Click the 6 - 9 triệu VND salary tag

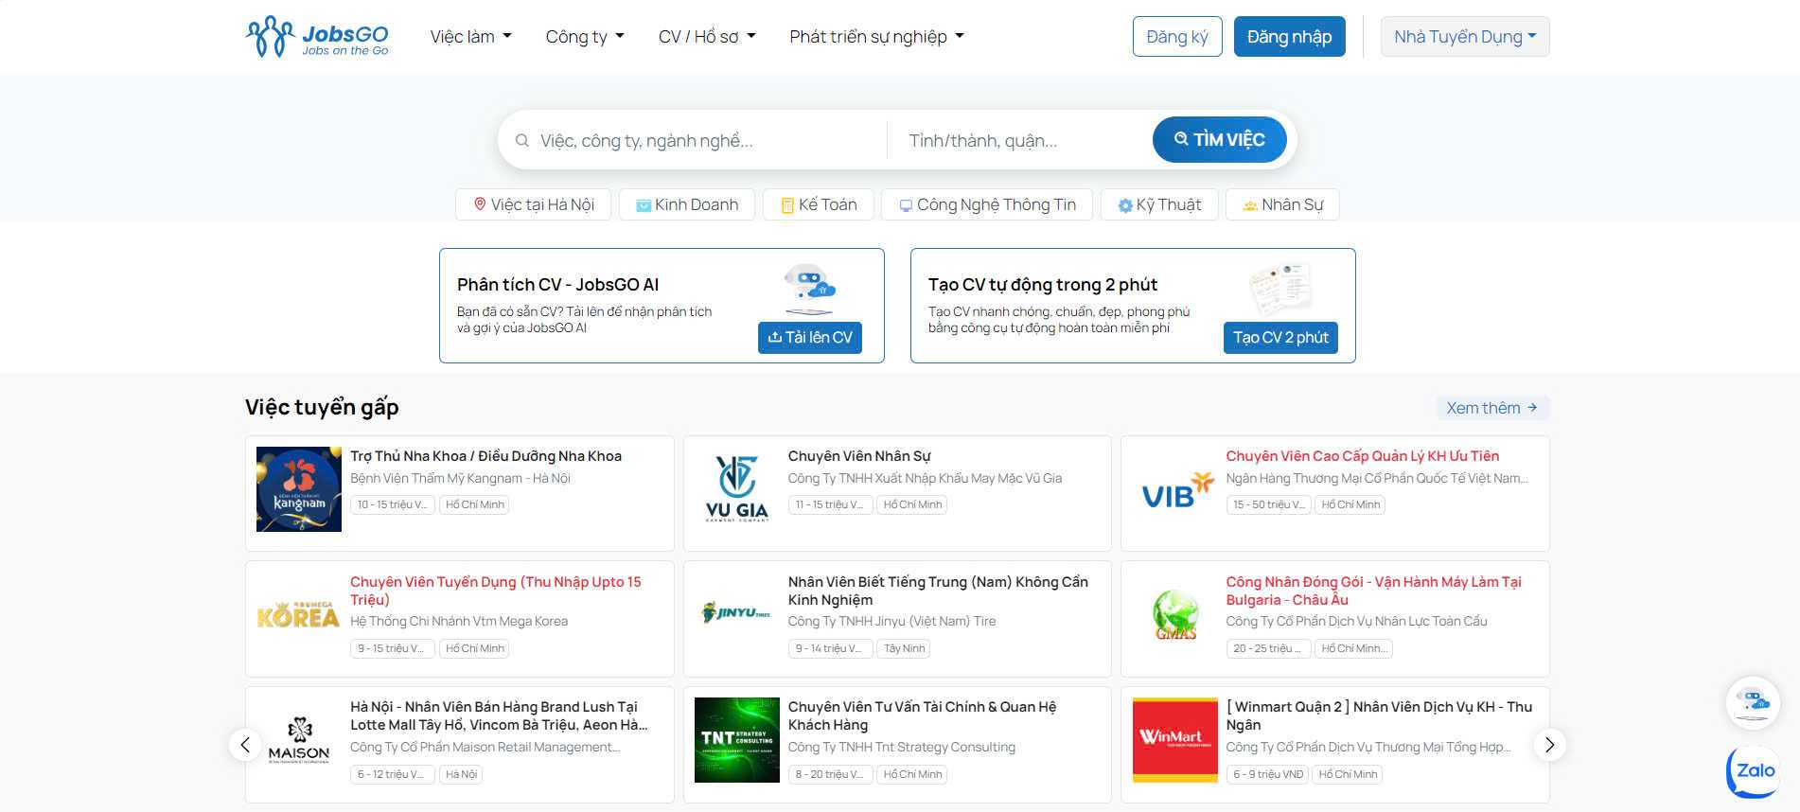click(x=1268, y=774)
